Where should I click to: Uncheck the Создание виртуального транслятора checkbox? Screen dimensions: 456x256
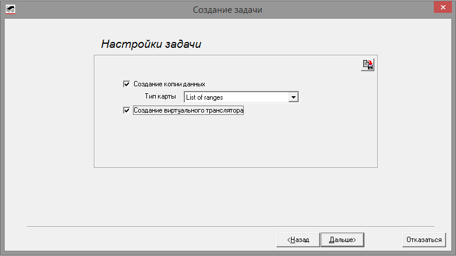[127, 110]
